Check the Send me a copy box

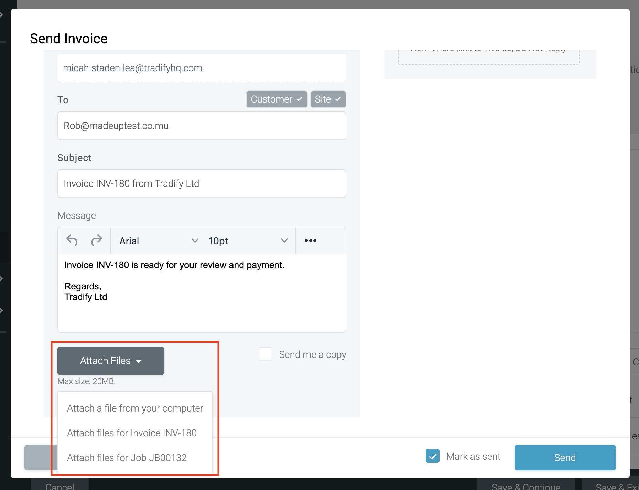pyautogui.click(x=266, y=354)
